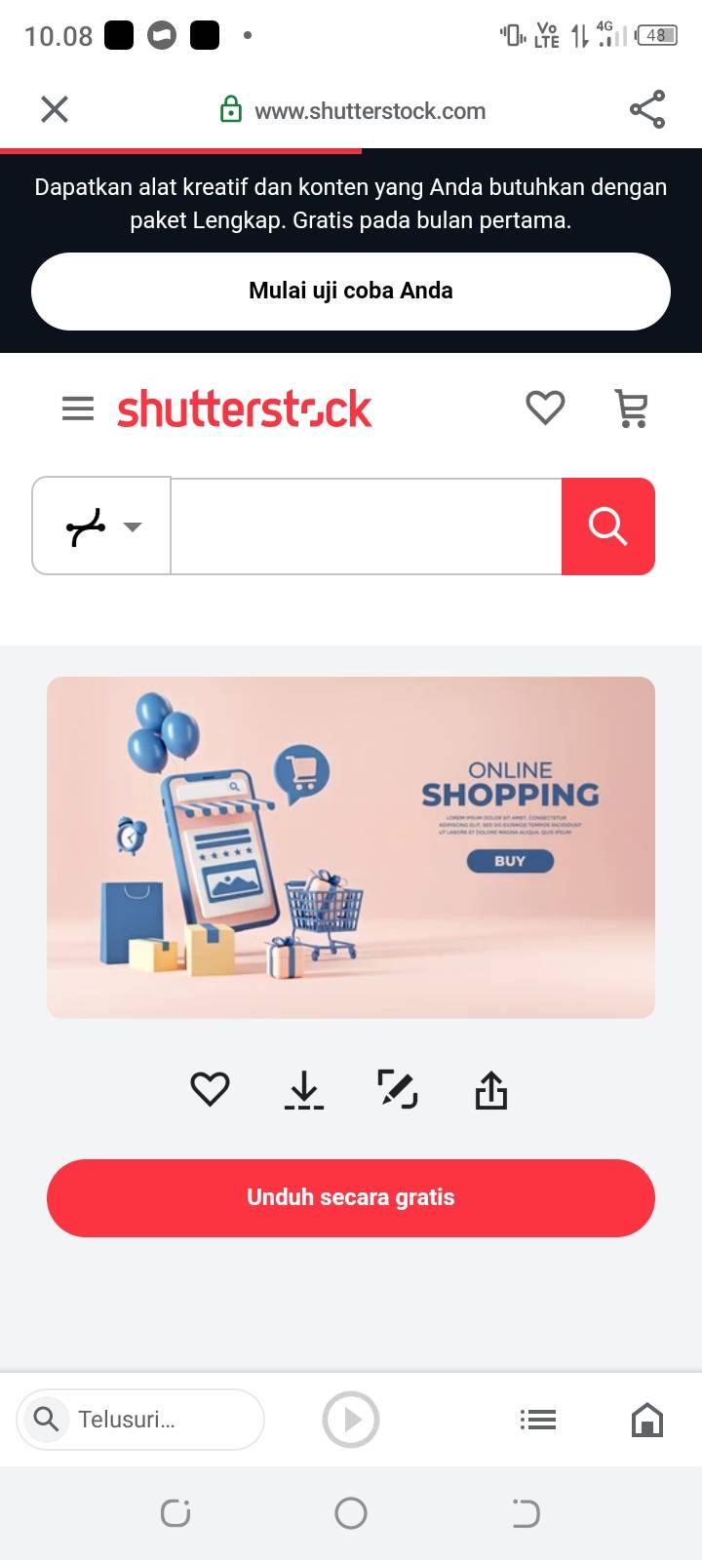The width and height of the screenshot is (702, 1560).
Task: Click the Shutterstock logo
Action: pos(245,409)
